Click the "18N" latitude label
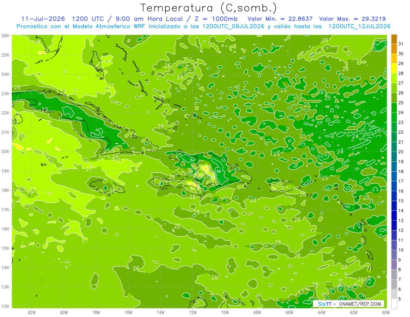Viewport: 410px width, 317px height. coord(5,190)
